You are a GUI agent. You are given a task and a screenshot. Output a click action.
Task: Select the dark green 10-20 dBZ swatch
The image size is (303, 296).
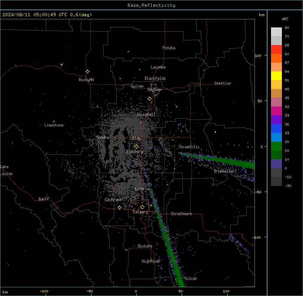coord(276,155)
